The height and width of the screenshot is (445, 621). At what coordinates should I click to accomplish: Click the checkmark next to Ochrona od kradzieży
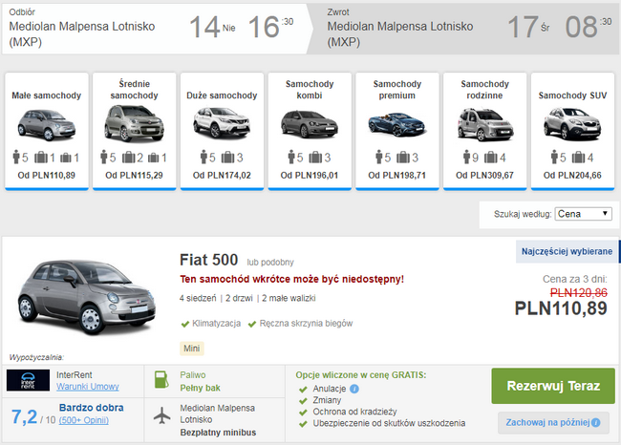(304, 413)
